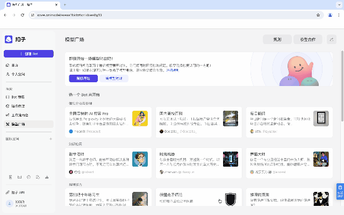Viewport: 344px width, 215px height.
Task: Click the 模型合作 button
Action: tap(308, 39)
